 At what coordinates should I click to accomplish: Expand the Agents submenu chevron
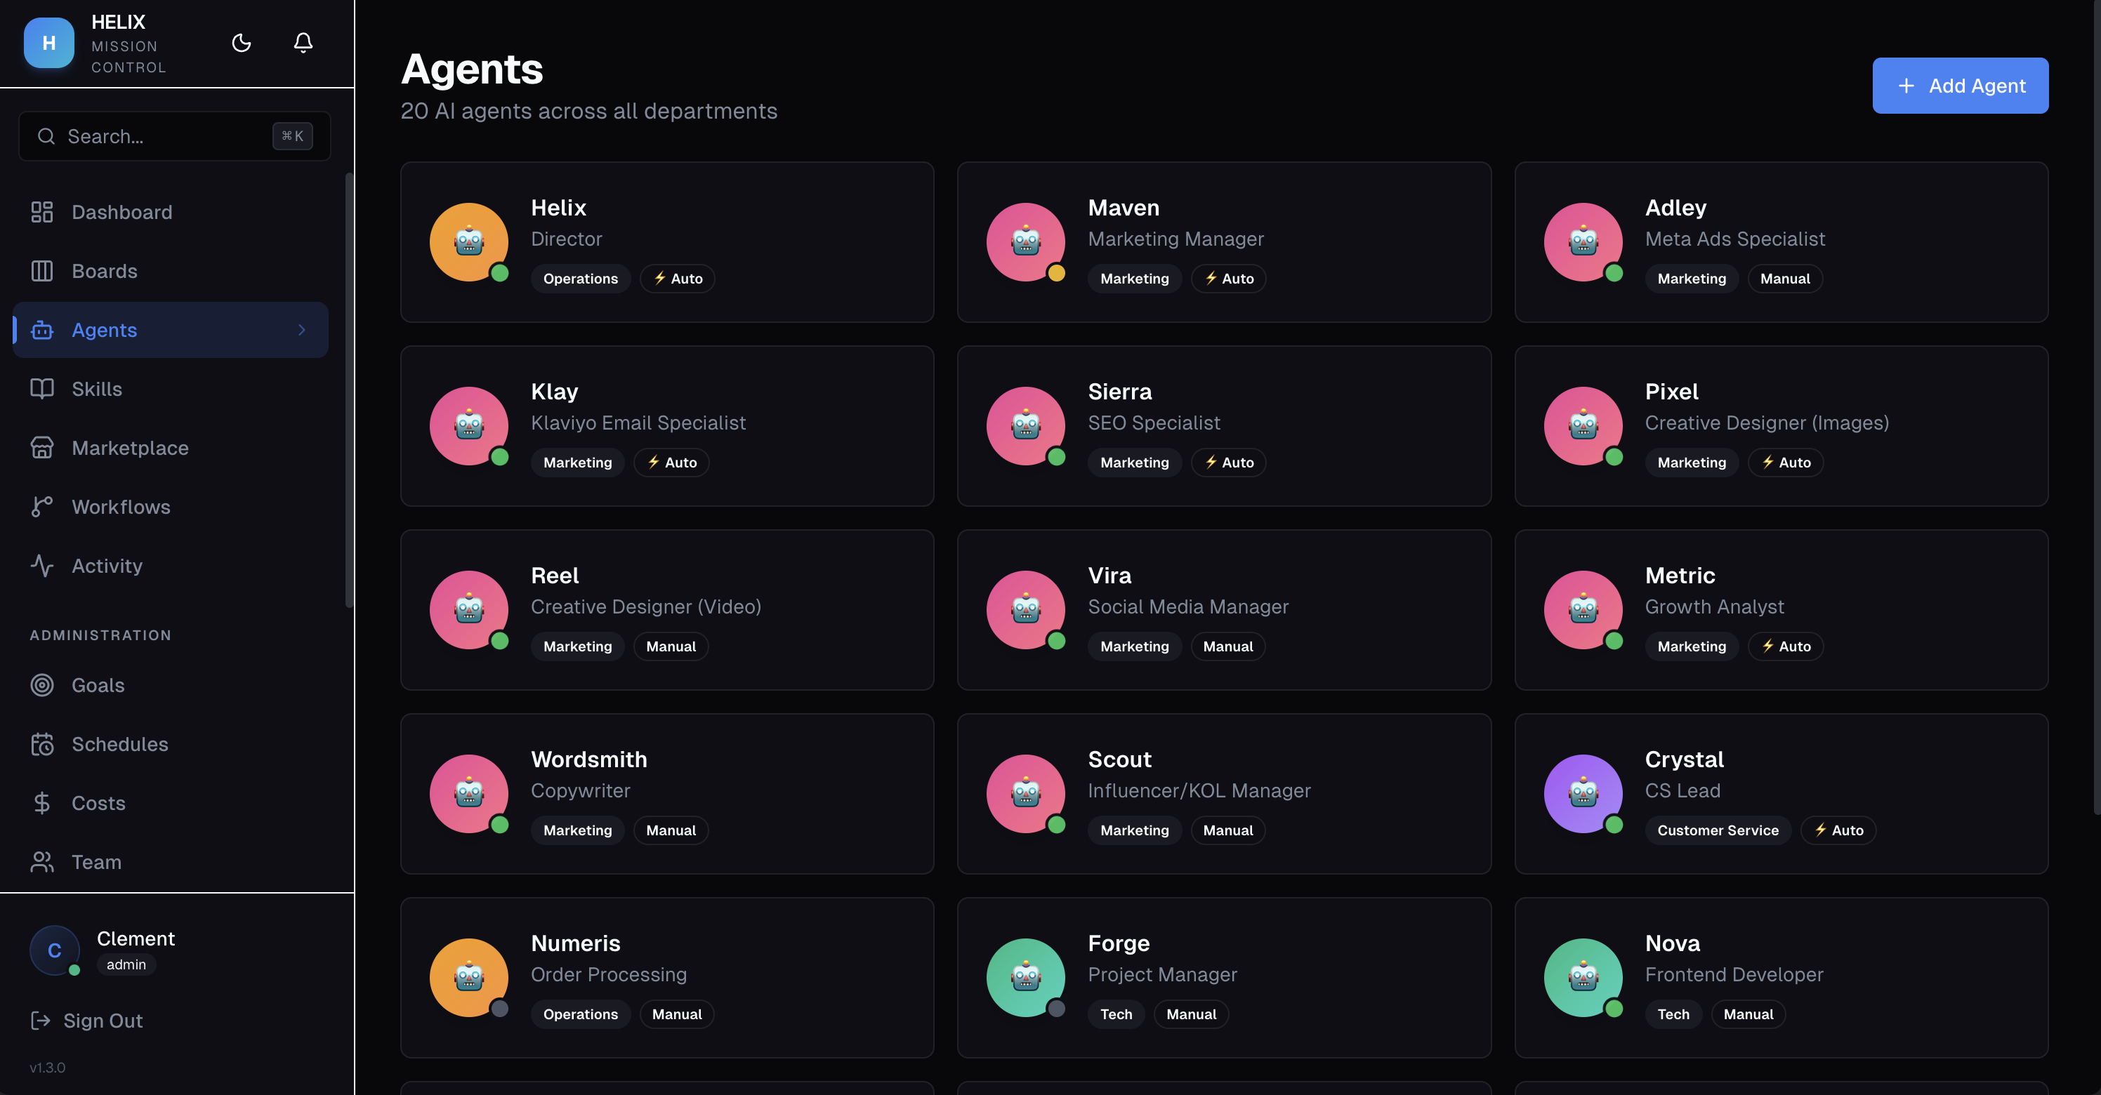(303, 329)
